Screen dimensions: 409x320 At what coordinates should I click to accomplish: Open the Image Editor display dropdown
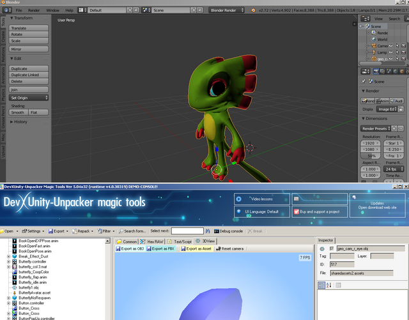tap(387, 109)
